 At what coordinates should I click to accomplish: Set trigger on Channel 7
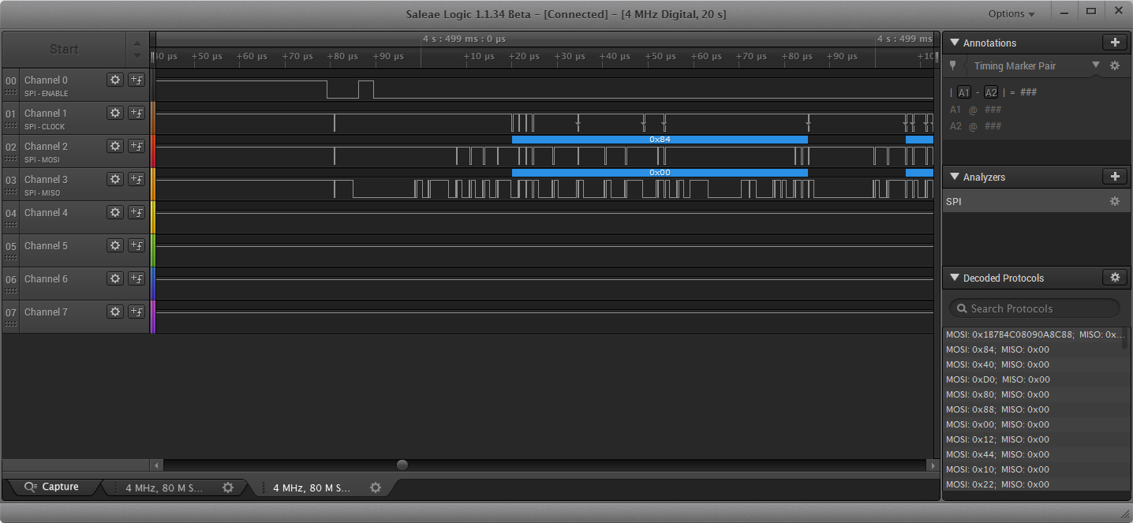(x=136, y=312)
